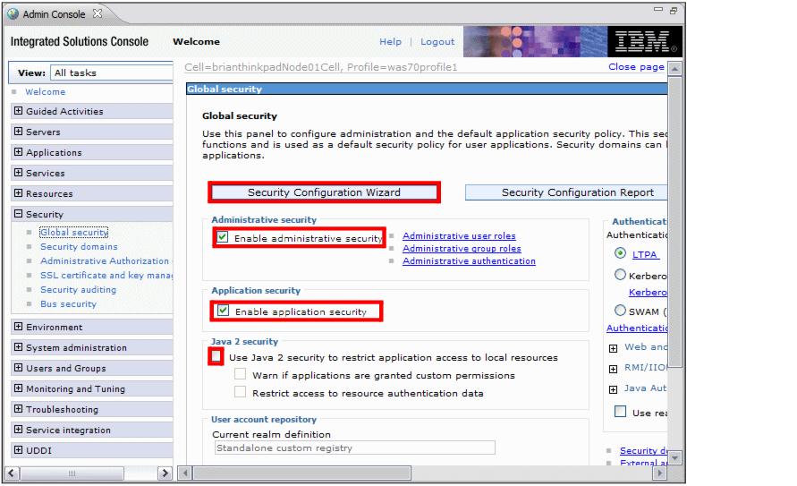Screen dimensions: 797x486
Task: Expand Monitoring and Tuning section
Action: click(x=18, y=388)
